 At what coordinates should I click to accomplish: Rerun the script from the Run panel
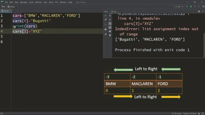pyautogui.click(x=106, y=16)
